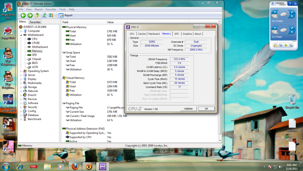303x171 pixels.
Task: Expand the Multimedia node arrow
Action: click(x=21, y=83)
